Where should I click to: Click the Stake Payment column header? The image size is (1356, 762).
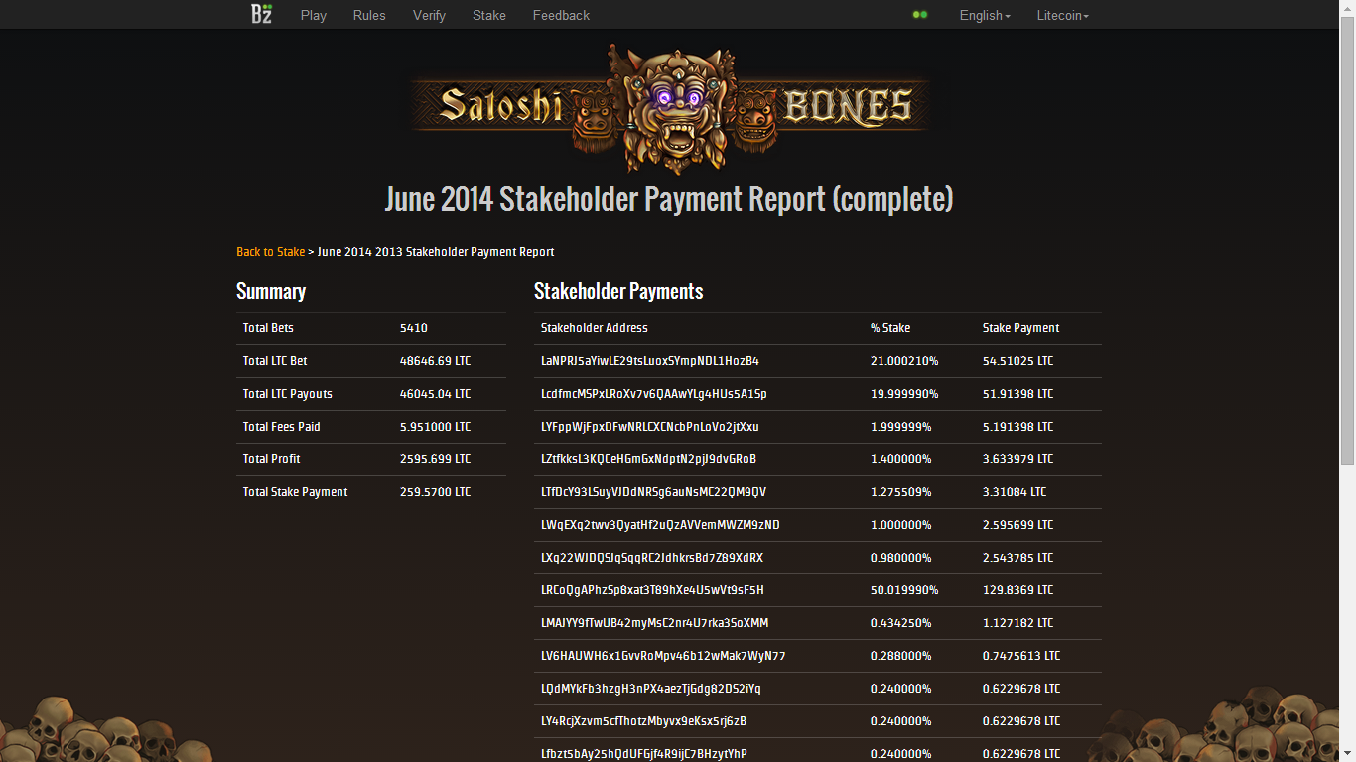click(x=1021, y=328)
